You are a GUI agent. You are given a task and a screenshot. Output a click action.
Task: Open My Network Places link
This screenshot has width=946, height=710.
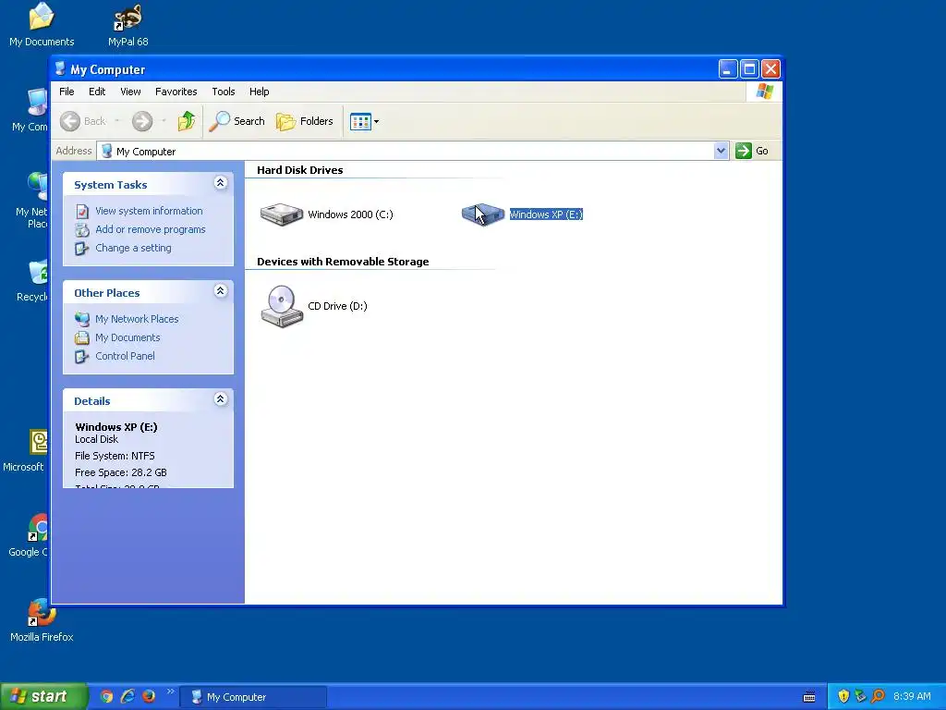137,319
